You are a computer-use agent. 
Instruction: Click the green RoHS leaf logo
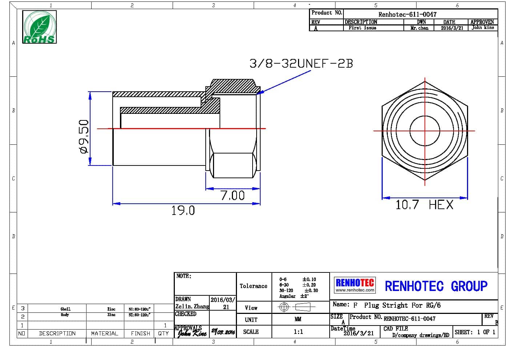(40, 27)
